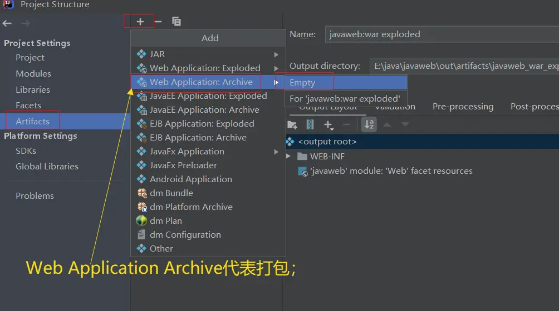Select Other in the Add menu
Viewport: 559px width, 311px height.
(x=208, y=248)
